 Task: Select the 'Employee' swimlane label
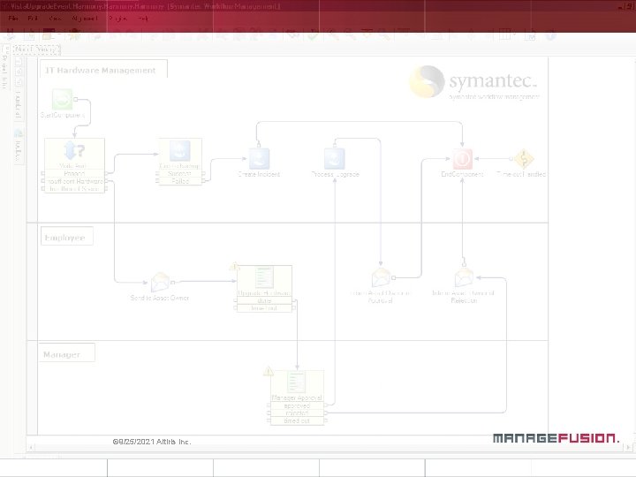pos(64,238)
